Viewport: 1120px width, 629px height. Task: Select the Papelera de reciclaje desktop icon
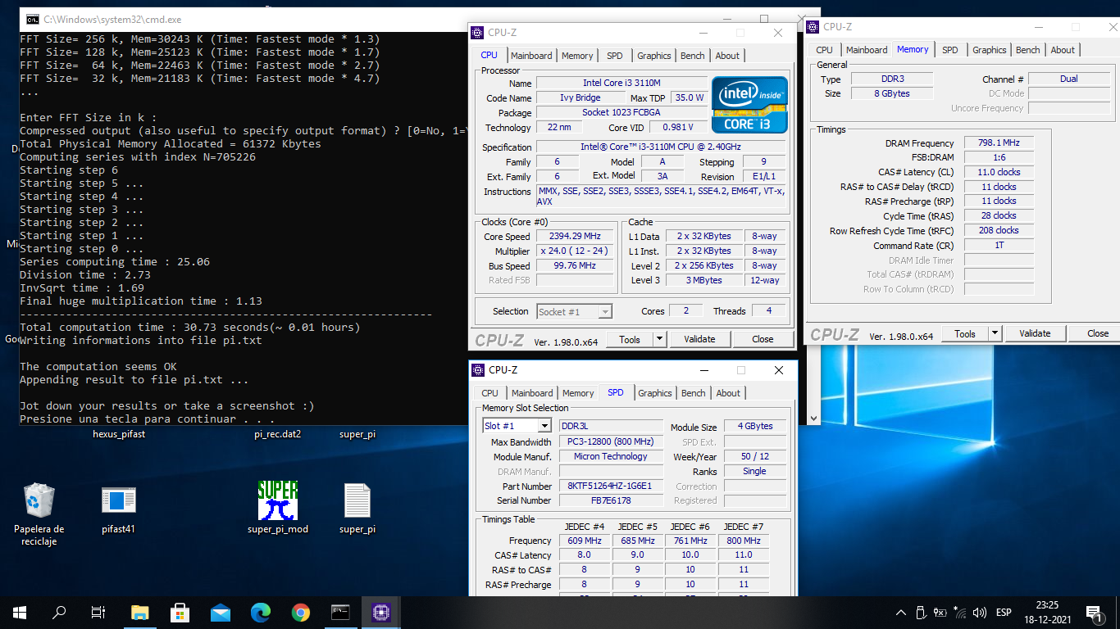[39, 514]
